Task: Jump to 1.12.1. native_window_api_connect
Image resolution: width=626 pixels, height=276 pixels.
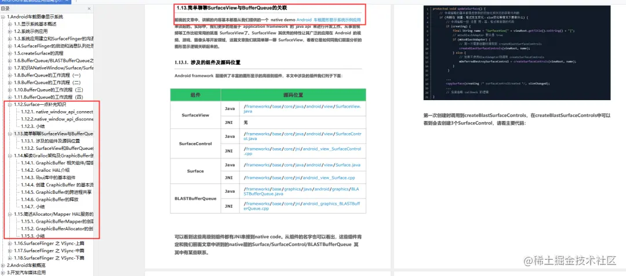Action: [57, 112]
